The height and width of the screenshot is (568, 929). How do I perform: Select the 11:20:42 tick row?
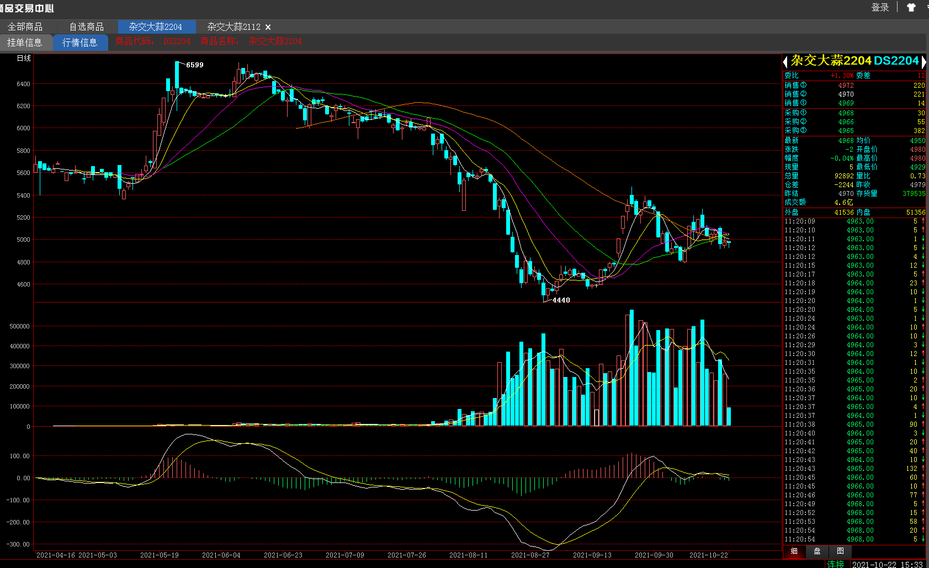click(x=854, y=451)
